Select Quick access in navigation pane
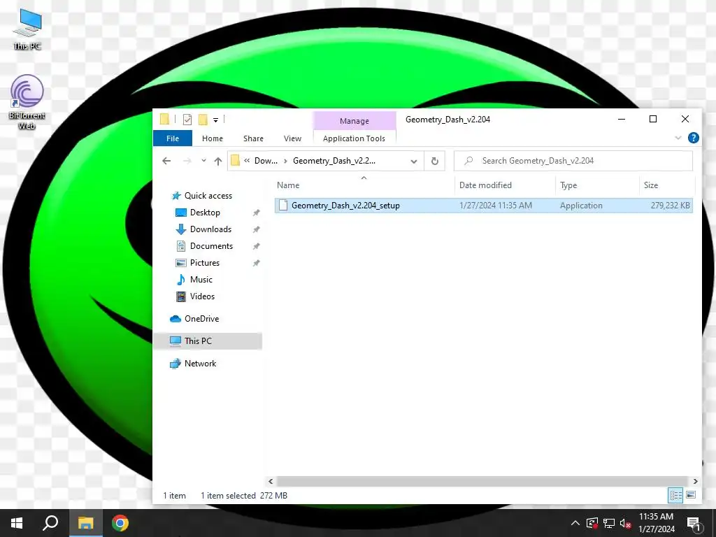The width and height of the screenshot is (716, 537). [x=208, y=196]
